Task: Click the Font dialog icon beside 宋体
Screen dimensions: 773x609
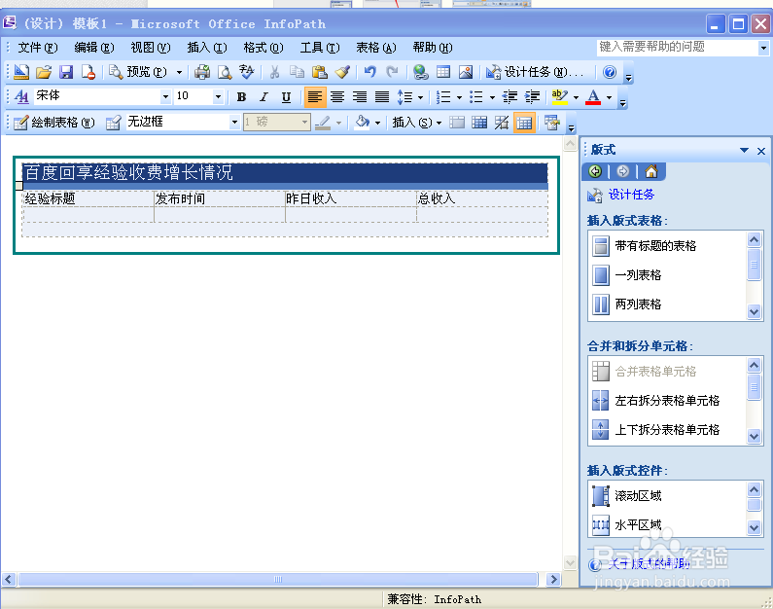Action: (21, 96)
